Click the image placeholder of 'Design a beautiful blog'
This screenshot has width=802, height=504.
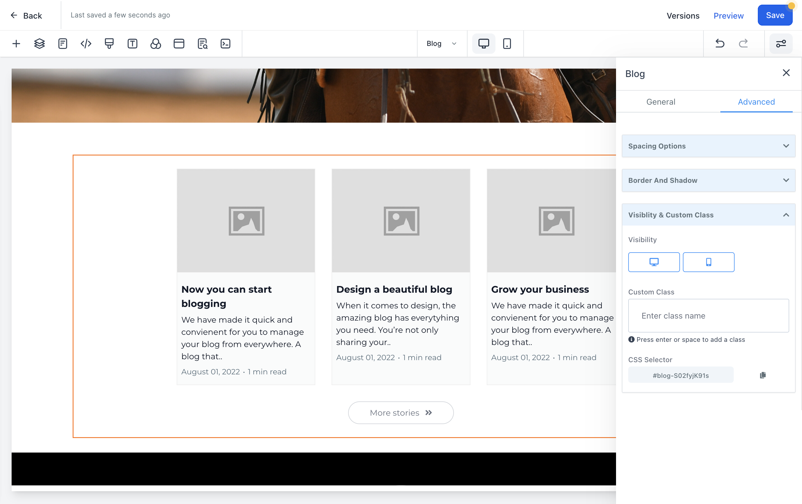pyautogui.click(x=401, y=221)
